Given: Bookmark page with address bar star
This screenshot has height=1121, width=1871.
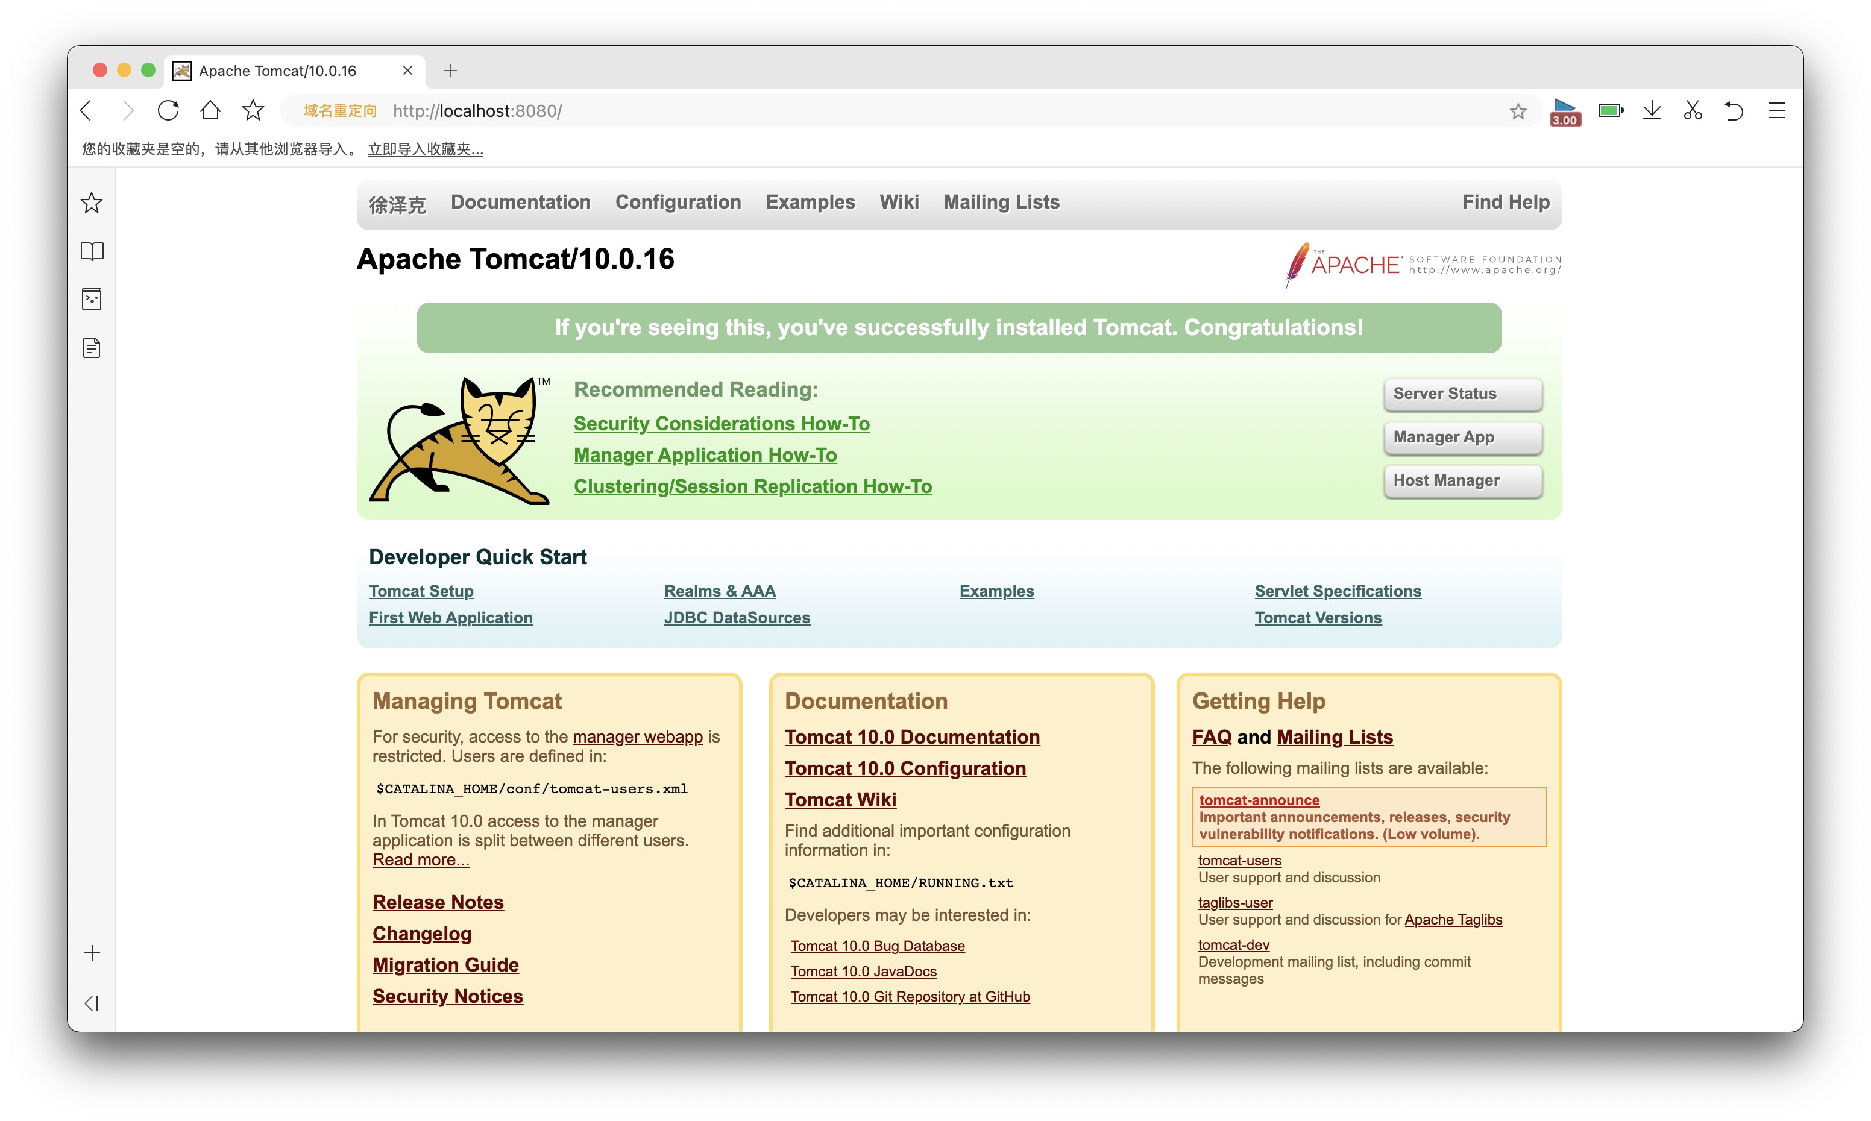Looking at the screenshot, I should point(1518,111).
